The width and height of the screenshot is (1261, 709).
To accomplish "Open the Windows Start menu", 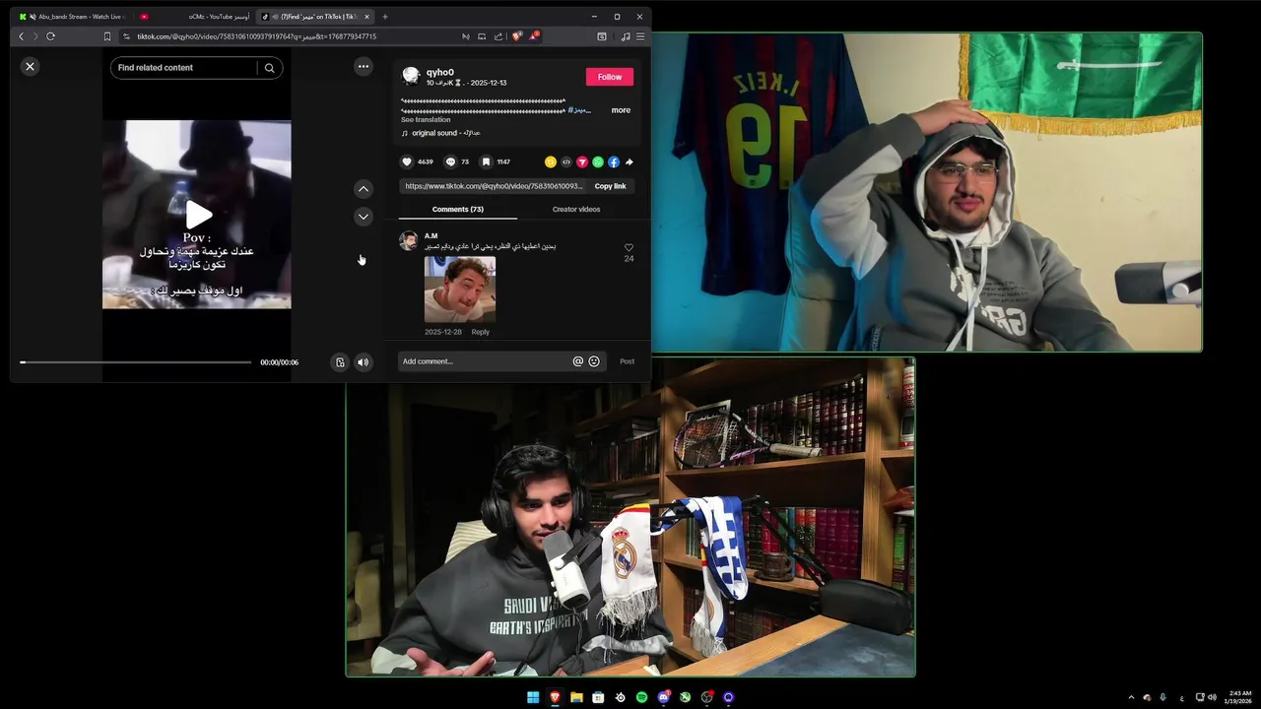I will tap(533, 697).
